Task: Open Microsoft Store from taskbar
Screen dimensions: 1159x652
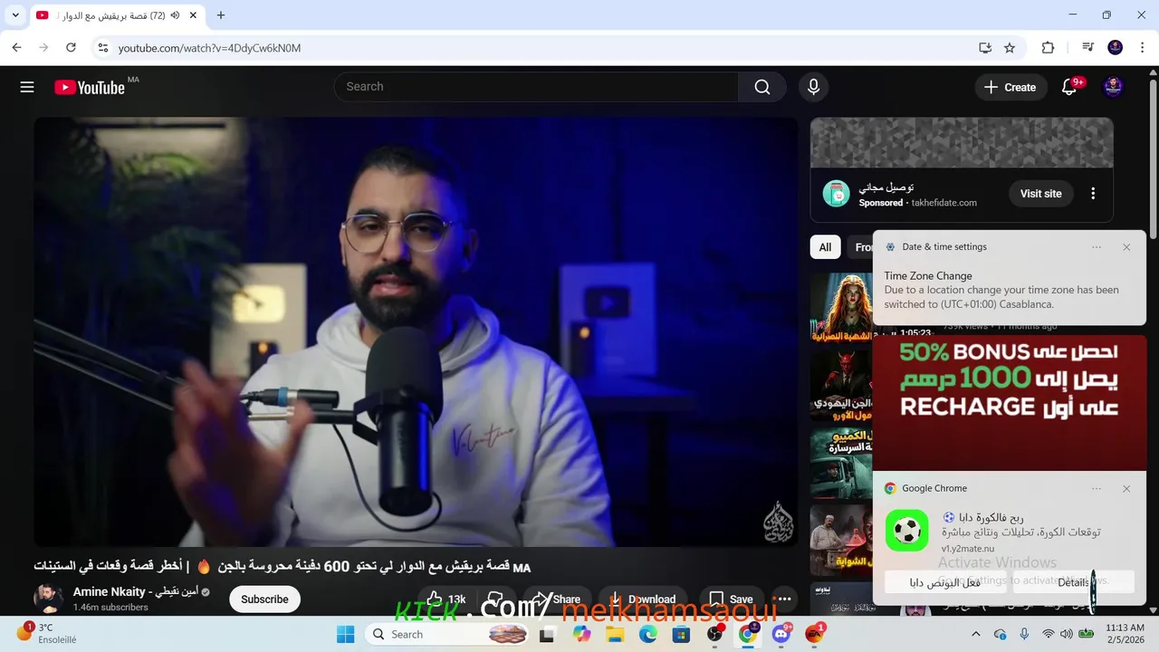Action: coord(681,634)
